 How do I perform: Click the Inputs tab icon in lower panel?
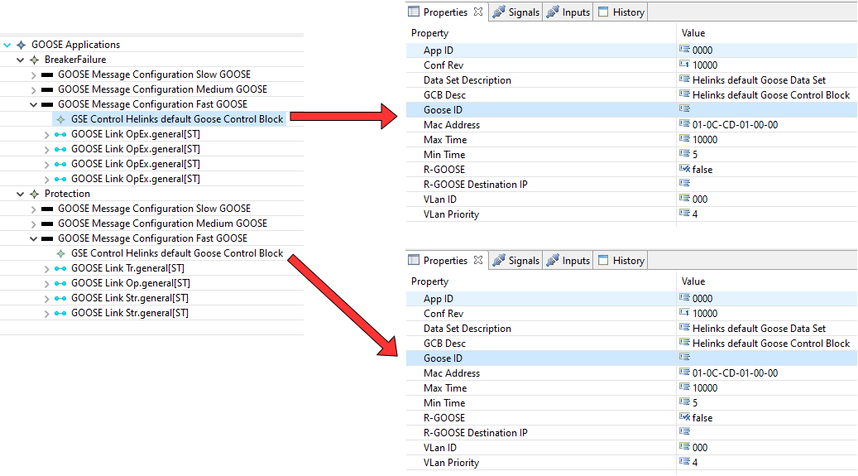(553, 261)
